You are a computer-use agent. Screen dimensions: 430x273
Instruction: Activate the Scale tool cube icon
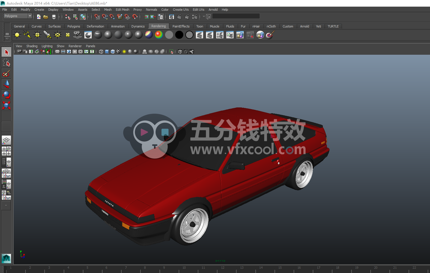pyautogui.click(x=6, y=105)
